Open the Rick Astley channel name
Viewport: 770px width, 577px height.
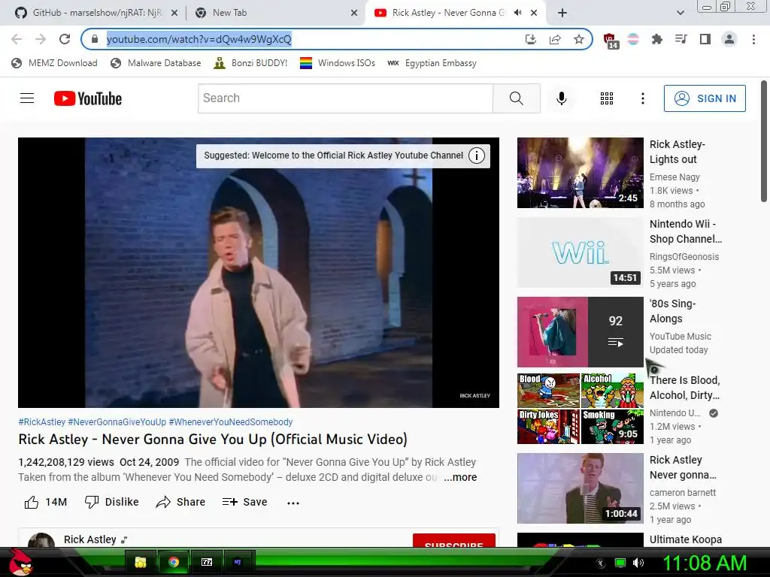tap(90, 539)
